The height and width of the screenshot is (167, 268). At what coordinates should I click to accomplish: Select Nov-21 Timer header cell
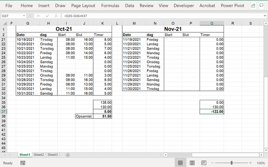tap(212, 35)
